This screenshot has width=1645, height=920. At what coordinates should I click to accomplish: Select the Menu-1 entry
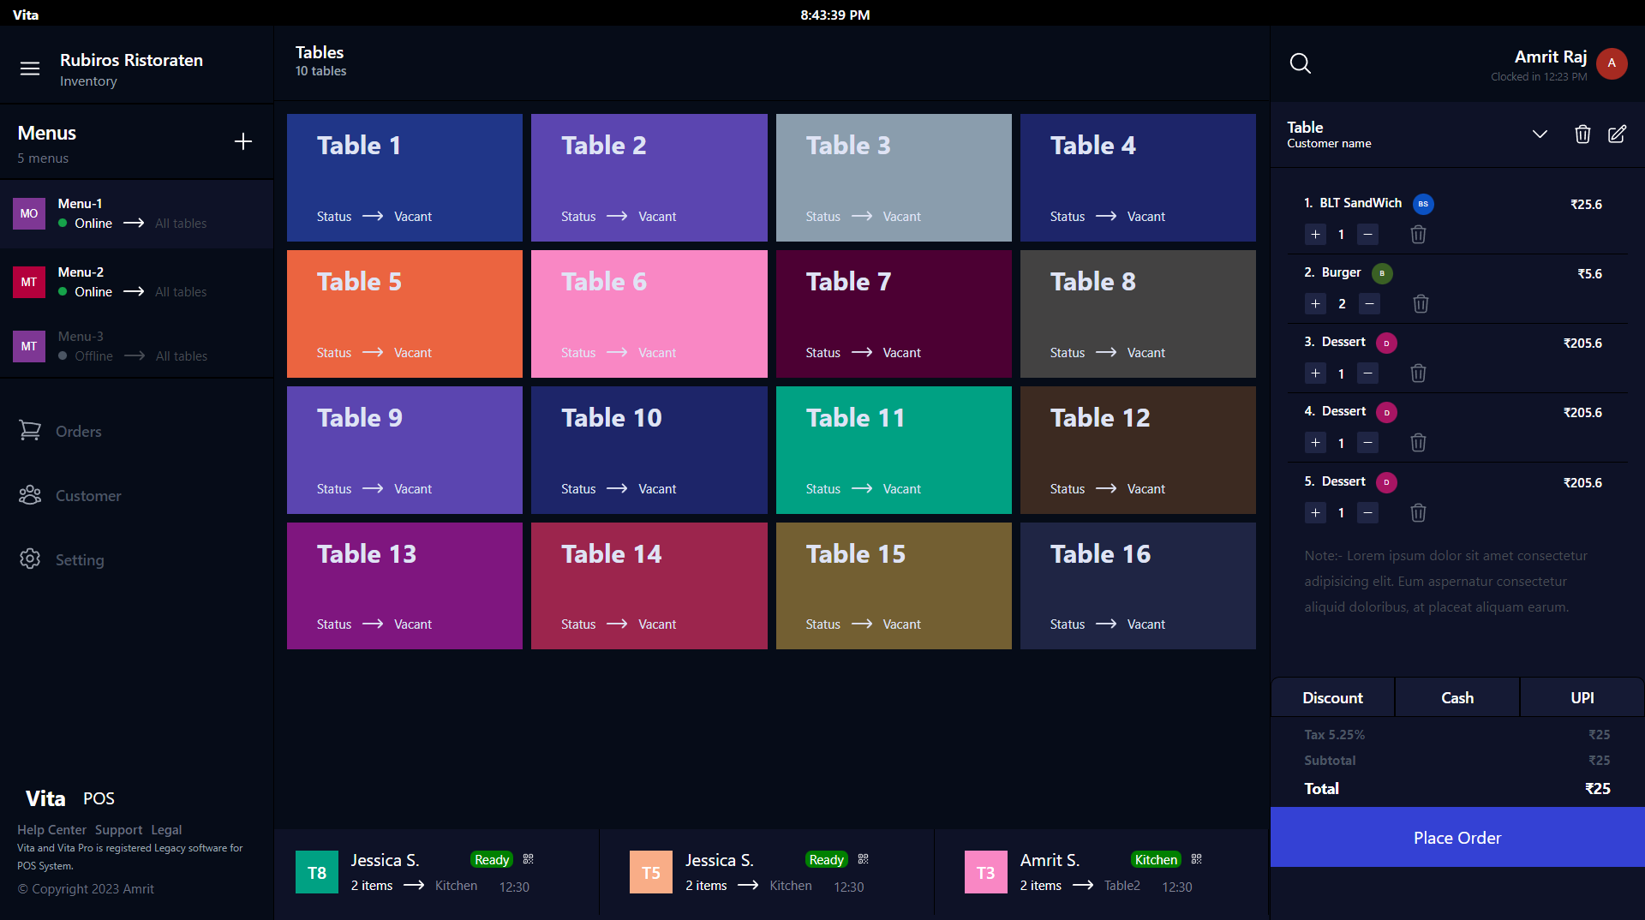[137, 213]
